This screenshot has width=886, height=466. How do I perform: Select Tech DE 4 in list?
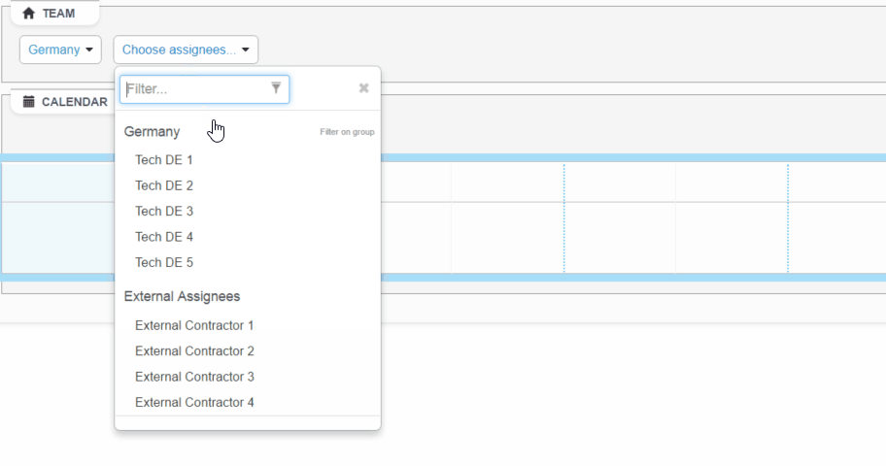pyautogui.click(x=164, y=237)
